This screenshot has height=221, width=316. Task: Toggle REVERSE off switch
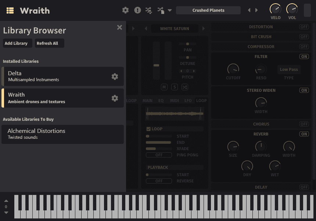coord(159,181)
